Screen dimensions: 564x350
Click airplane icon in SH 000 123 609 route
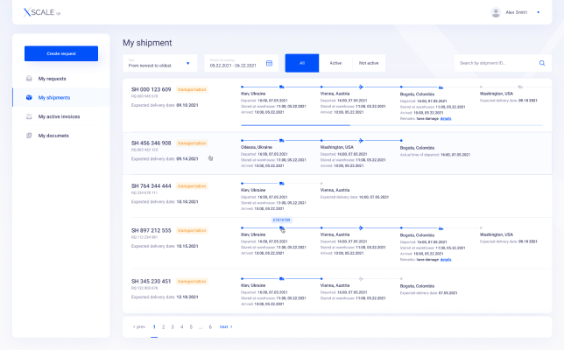coord(361,87)
